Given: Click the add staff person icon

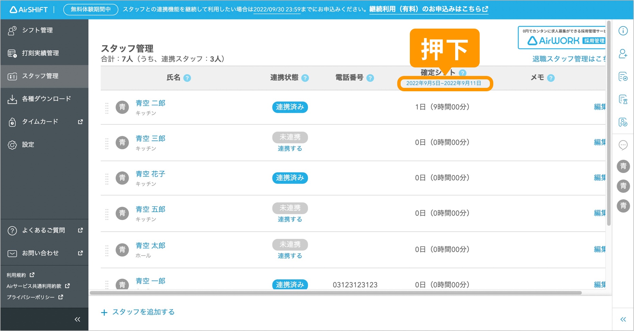Looking at the screenshot, I should pyautogui.click(x=623, y=54).
